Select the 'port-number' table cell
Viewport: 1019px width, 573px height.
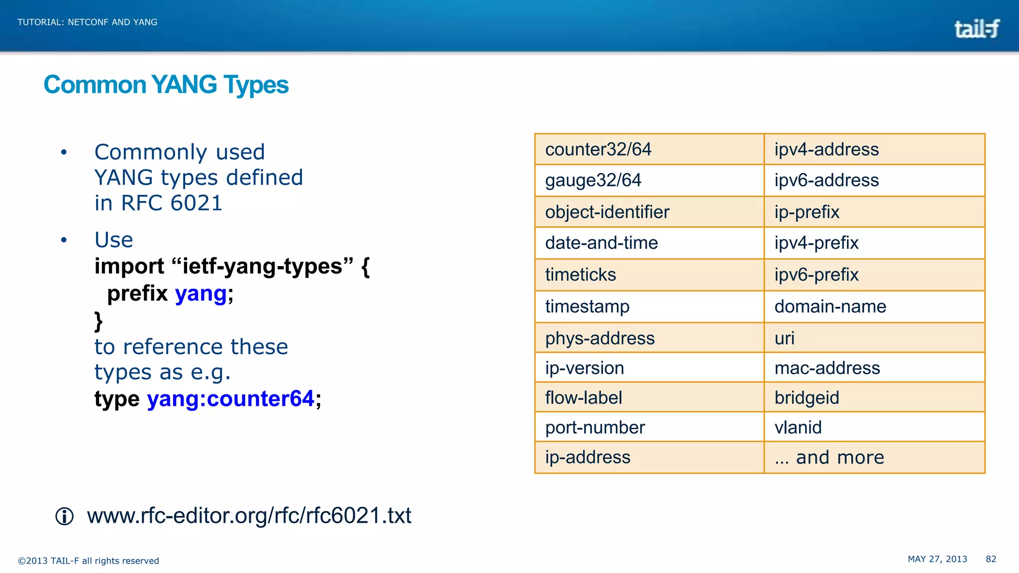pos(649,427)
